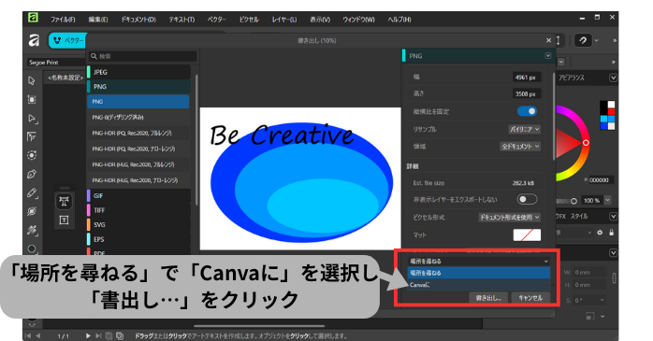Collapse the PNG settings section header
653x341 pixels.
pos(548,56)
